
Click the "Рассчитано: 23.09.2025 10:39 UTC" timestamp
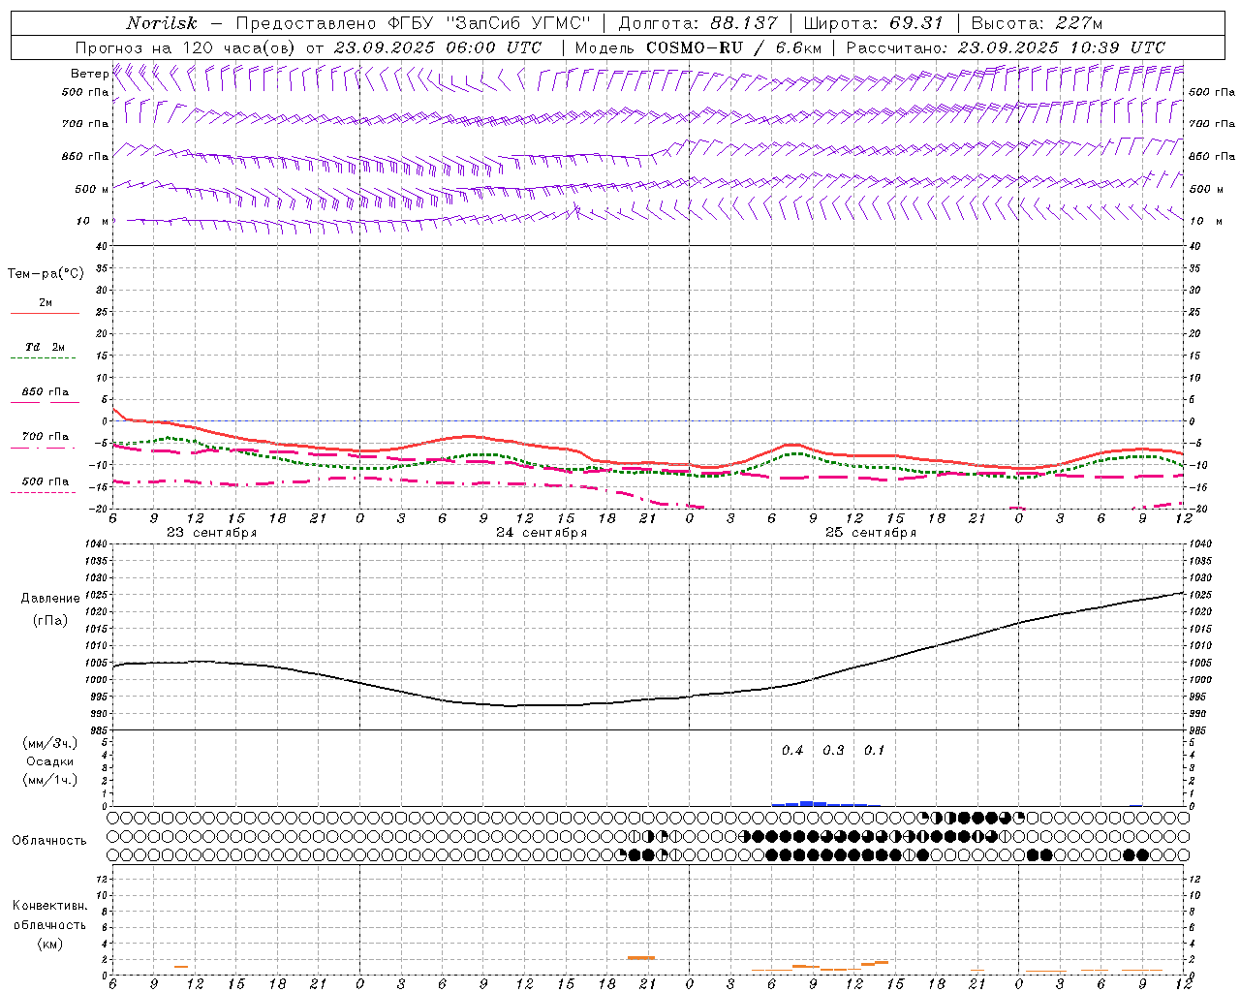click(x=1006, y=47)
